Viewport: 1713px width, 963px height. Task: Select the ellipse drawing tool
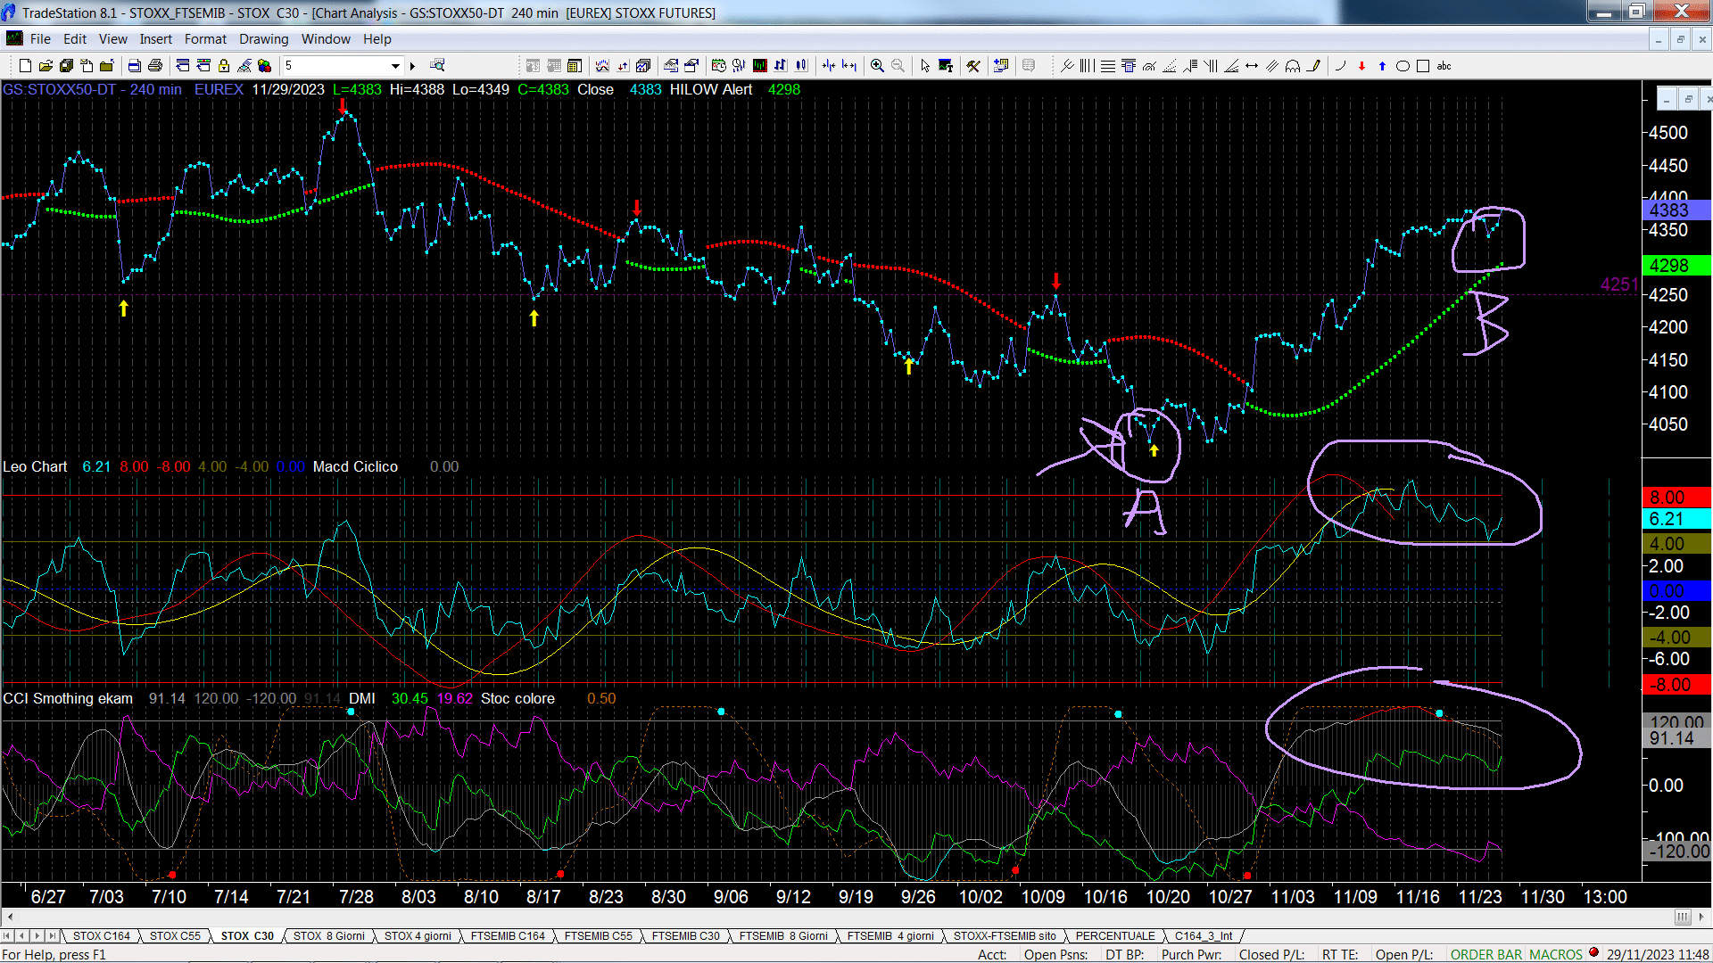tap(1403, 66)
